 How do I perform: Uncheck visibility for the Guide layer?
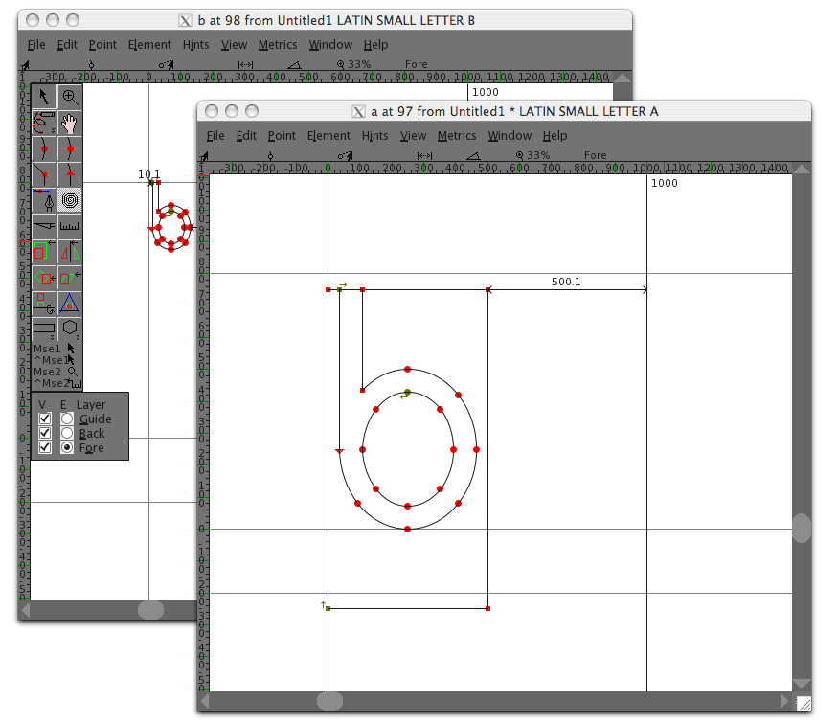44,419
